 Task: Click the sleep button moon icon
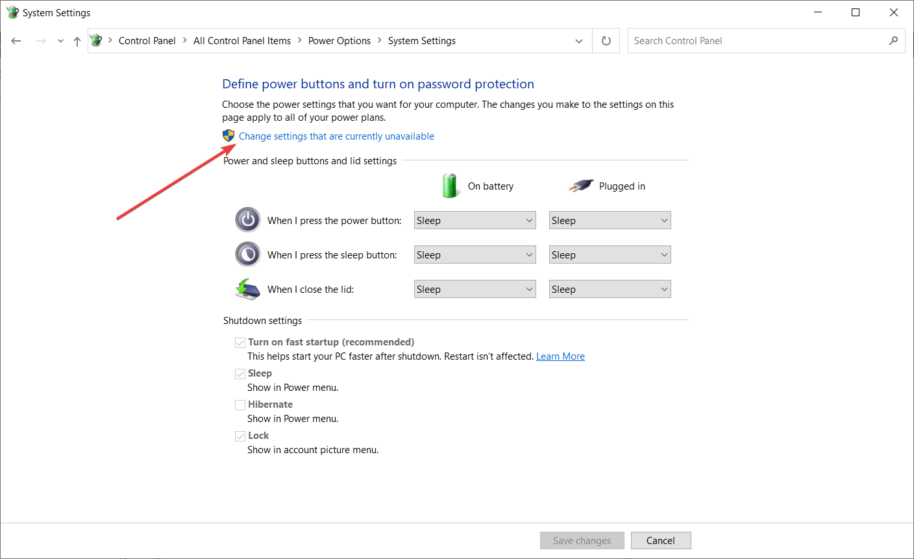point(247,255)
